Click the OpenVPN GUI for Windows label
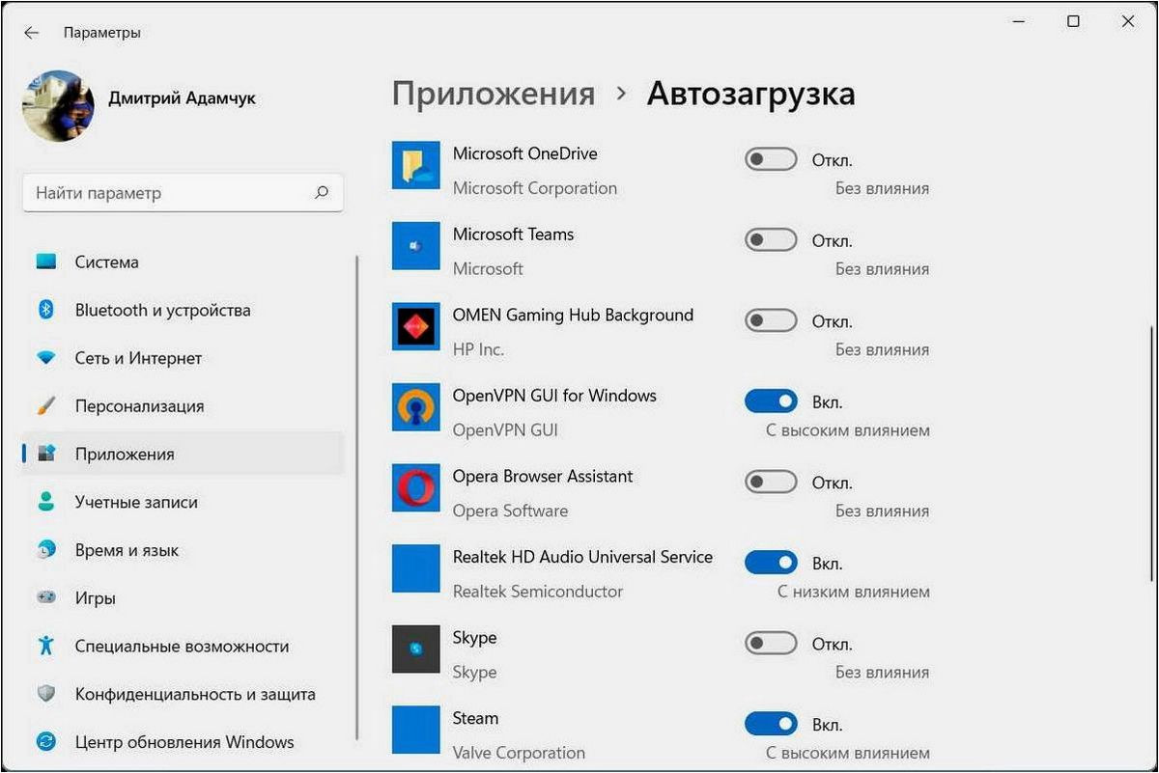 coord(554,396)
